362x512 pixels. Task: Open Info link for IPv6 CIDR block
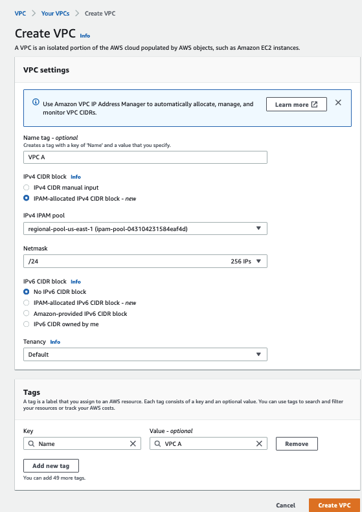(76, 282)
